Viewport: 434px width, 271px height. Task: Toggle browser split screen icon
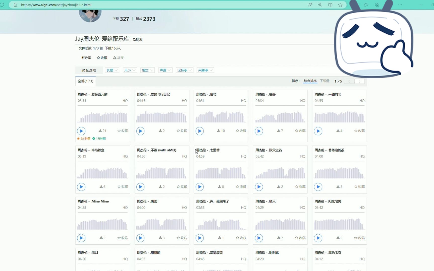330,5
